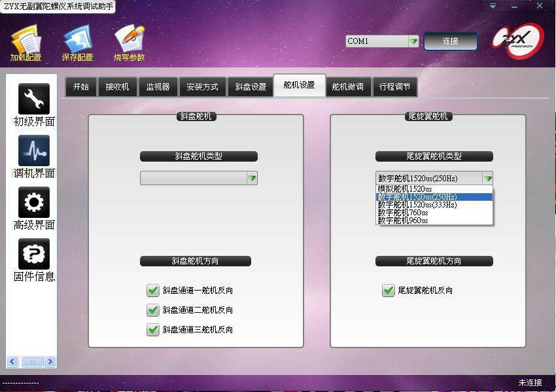Click the 尾旋翼舵机类型 header label

click(434, 156)
